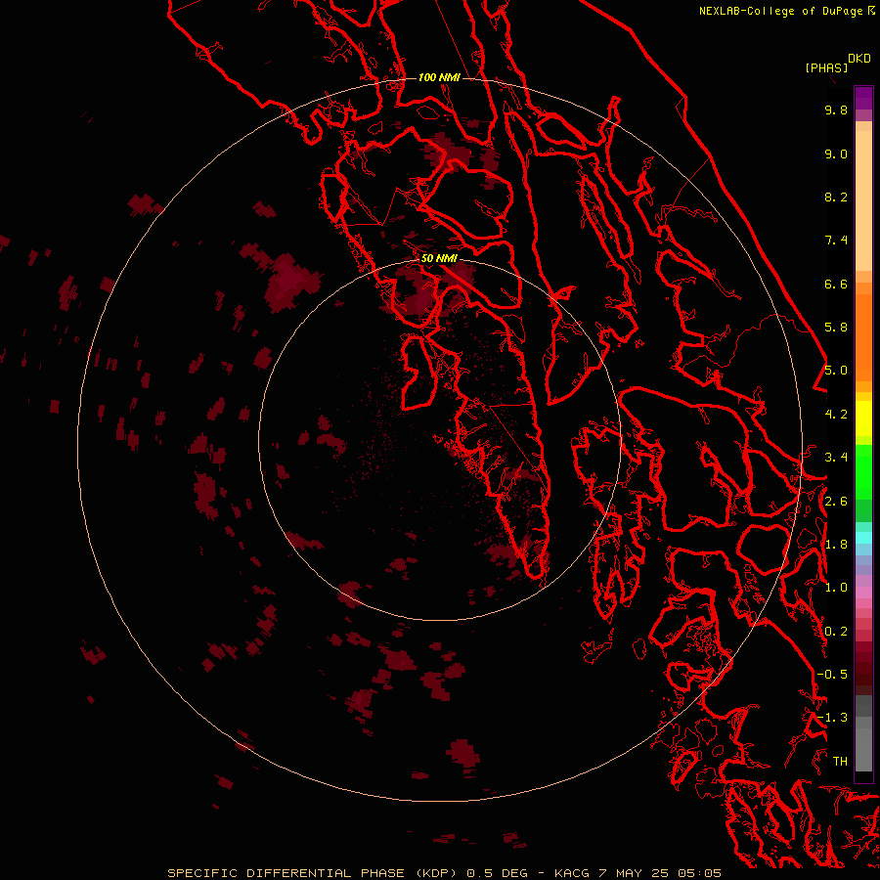Click the pink segment of color scale
Screen dimensions: 880x880
(863, 593)
